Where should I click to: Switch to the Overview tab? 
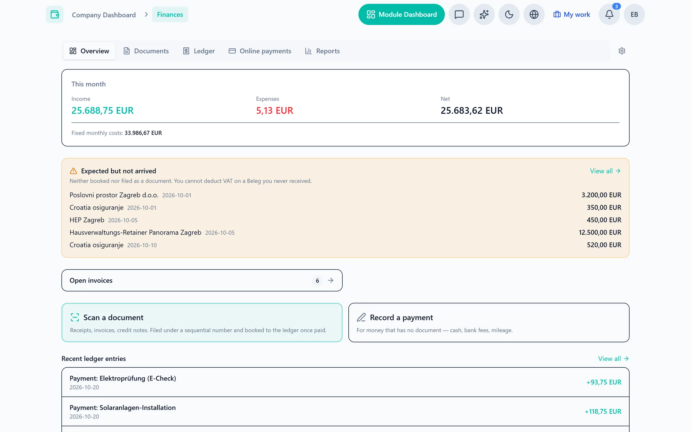[x=89, y=51]
